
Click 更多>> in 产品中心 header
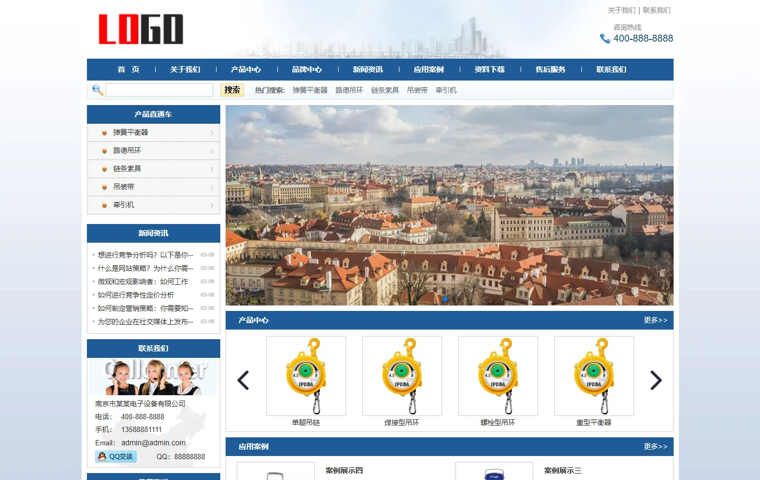coord(655,320)
